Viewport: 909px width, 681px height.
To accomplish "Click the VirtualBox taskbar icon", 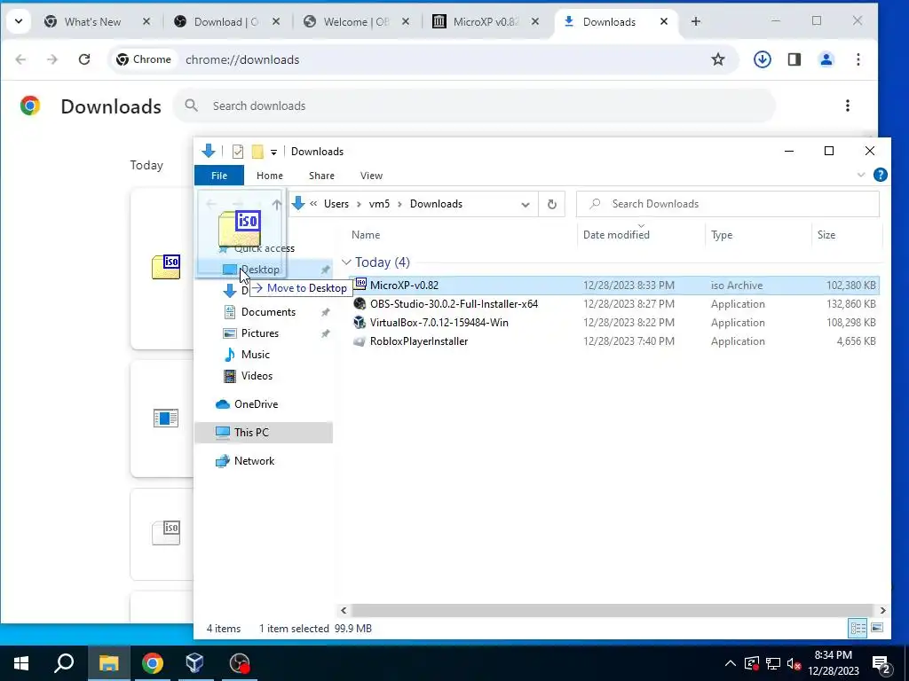I will point(195,663).
